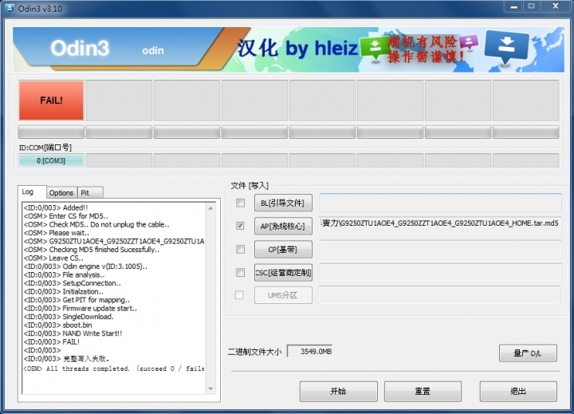Click log line 'Checking MD5 finished Sucessfully..'

(x=92, y=250)
